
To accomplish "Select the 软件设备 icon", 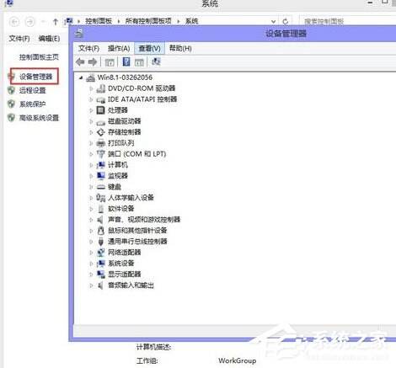I will tap(101, 209).
